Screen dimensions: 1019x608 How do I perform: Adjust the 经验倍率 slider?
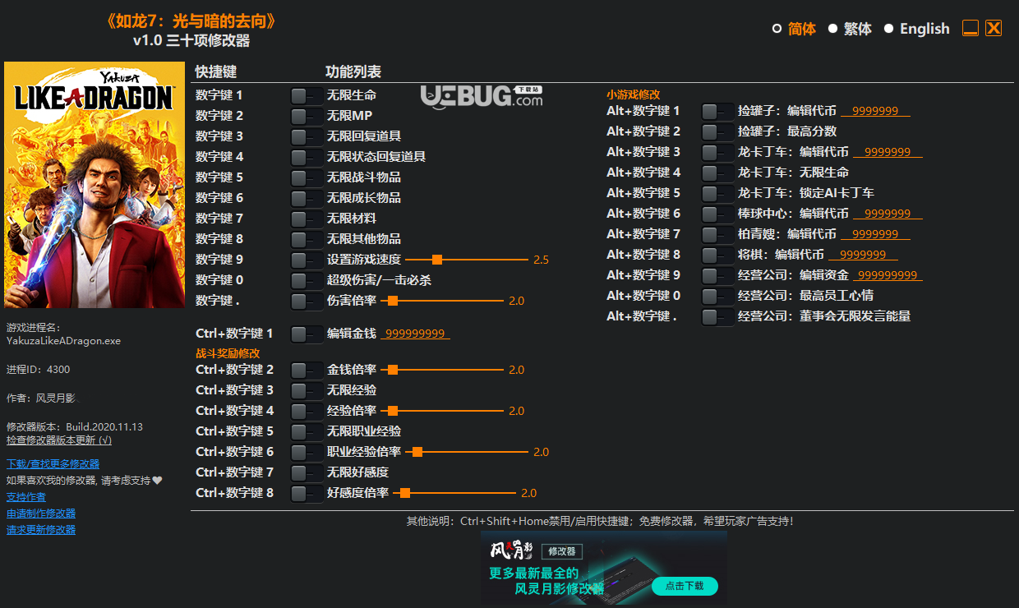[441, 411]
